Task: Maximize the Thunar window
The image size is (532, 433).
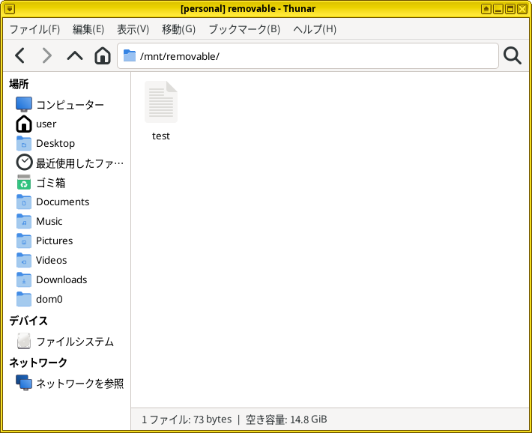Action: point(510,9)
